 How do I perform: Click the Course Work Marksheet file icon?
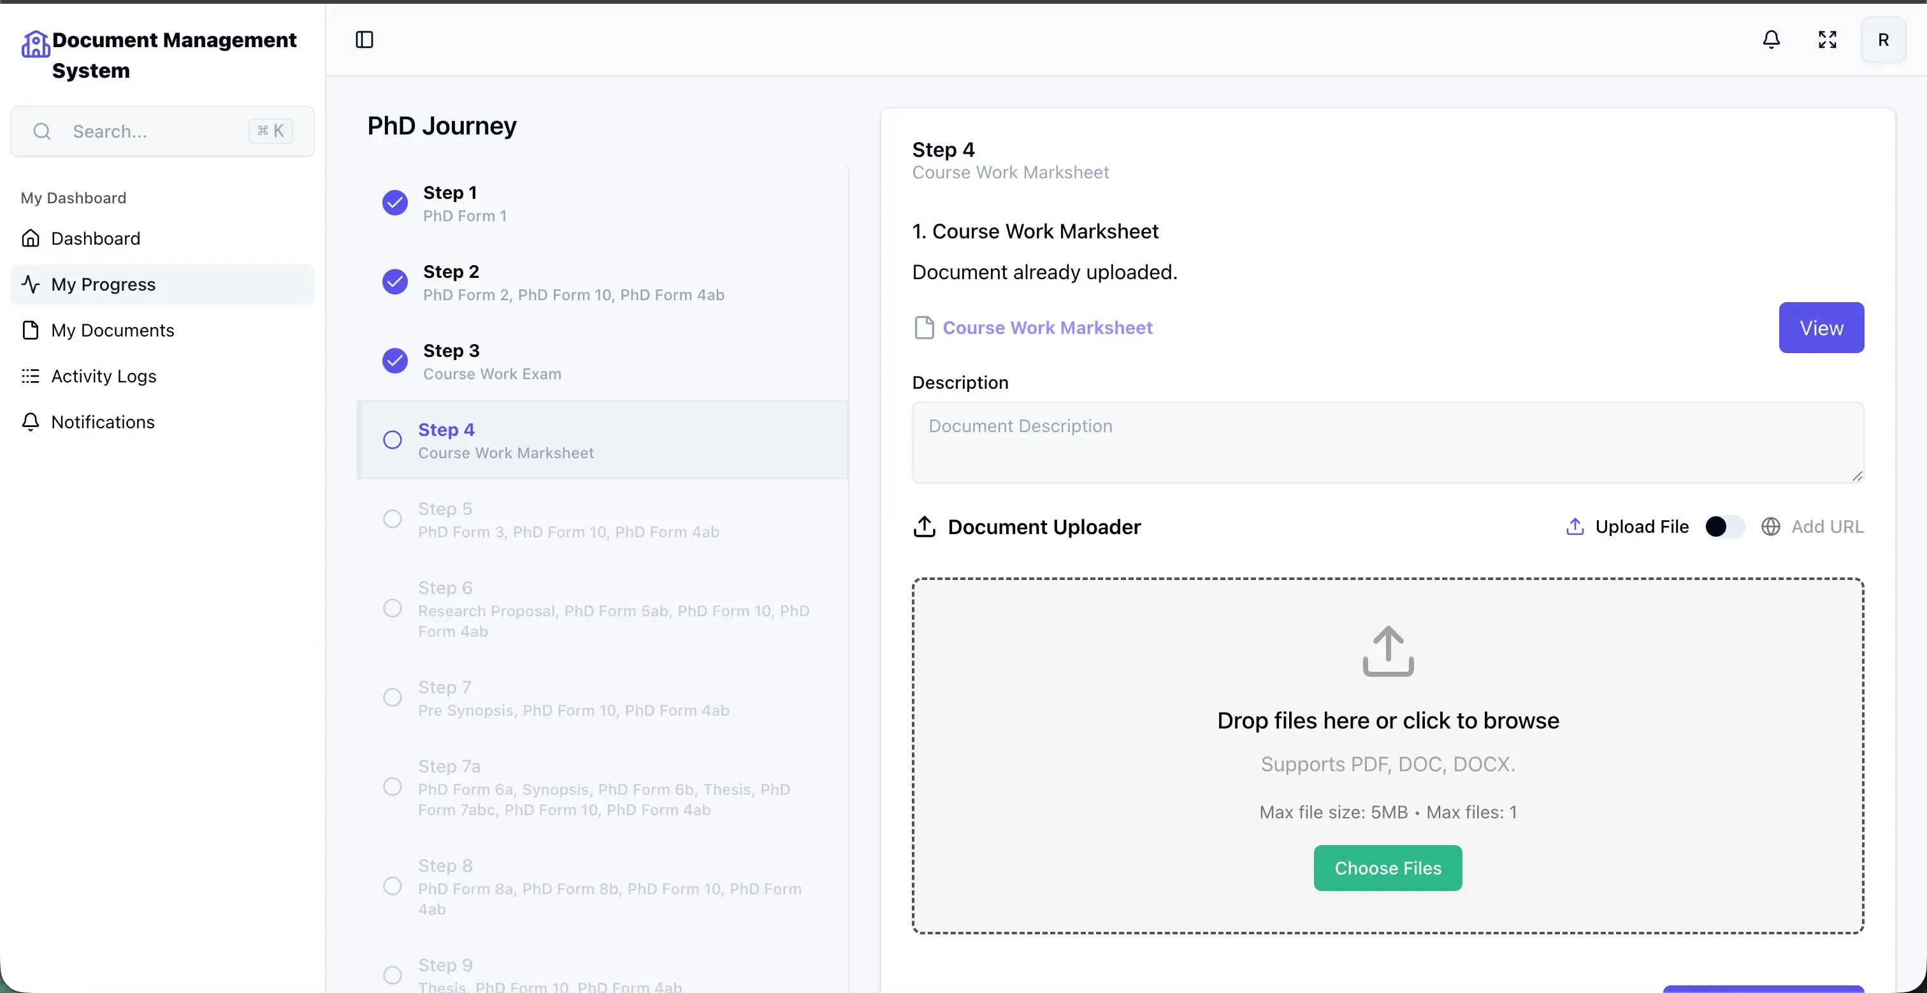click(924, 328)
